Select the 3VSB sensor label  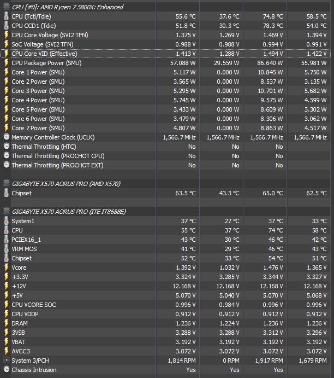(x=18, y=333)
